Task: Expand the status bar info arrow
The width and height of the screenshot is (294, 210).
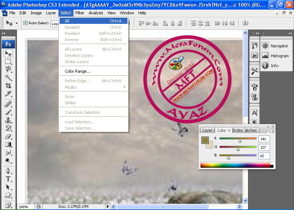Action: (108, 207)
